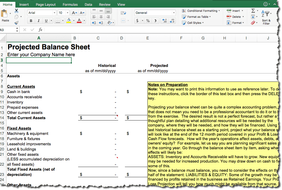The height and width of the screenshot is (190, 282).
Task: Open the Data tab
Action: 88,4
